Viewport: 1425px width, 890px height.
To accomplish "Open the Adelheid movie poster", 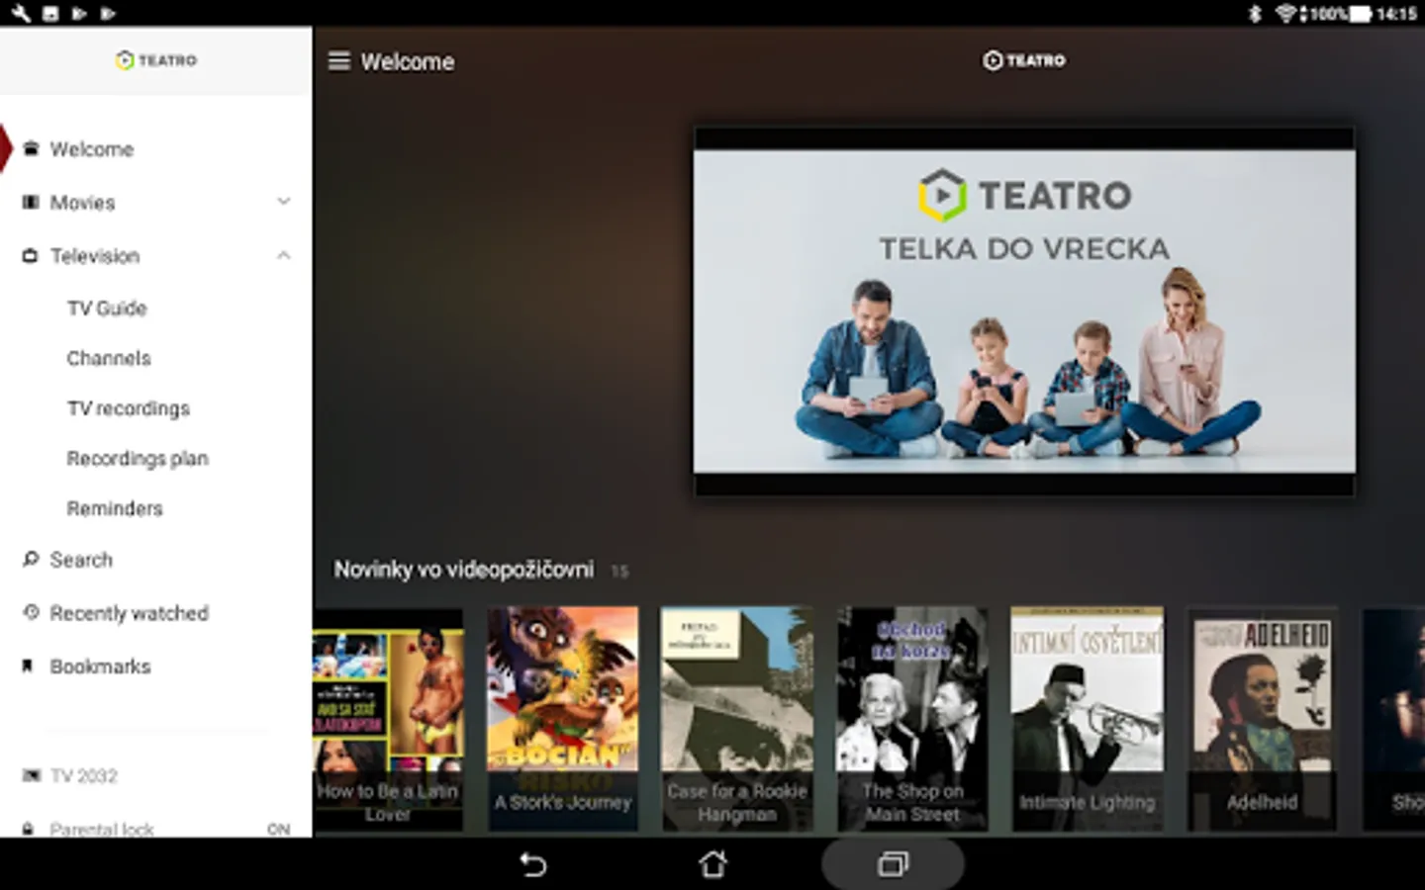I will coord(1262,719).
